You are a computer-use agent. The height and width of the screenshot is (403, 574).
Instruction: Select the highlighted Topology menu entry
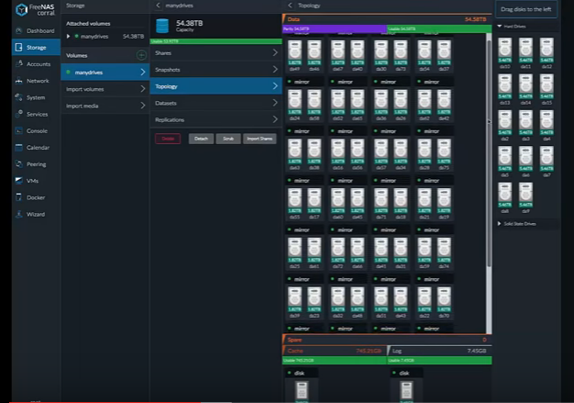[x=216, y=86]
